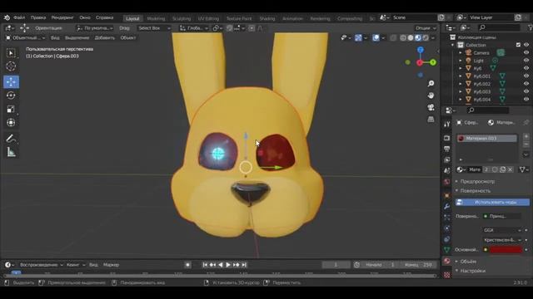Hide Куб.003 with its eye icon
Screen dimensions: 533x299
coord(526,91)
